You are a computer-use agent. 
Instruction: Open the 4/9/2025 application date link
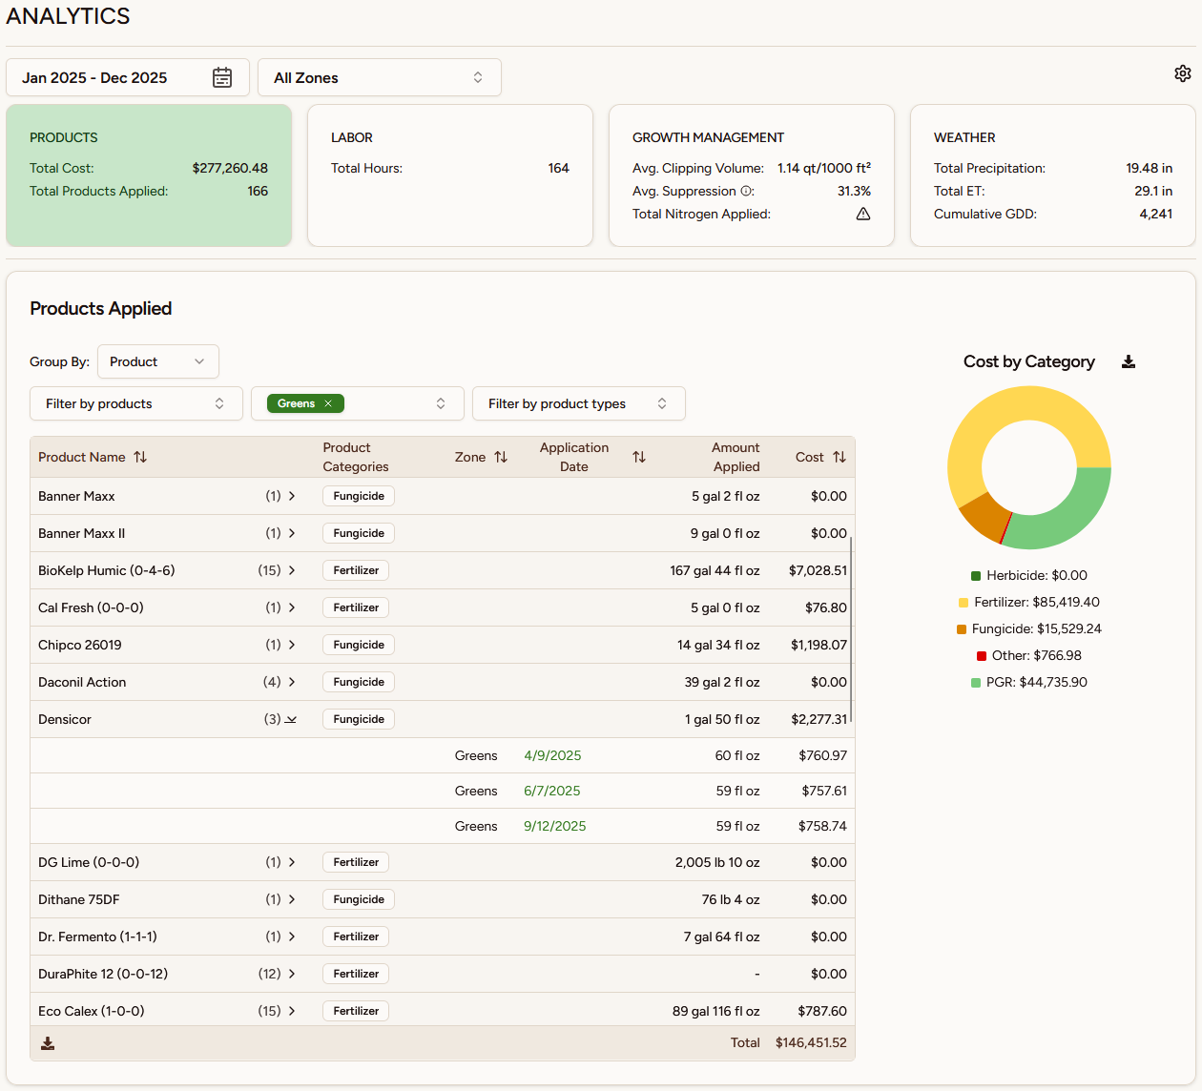tap(552, 755)
